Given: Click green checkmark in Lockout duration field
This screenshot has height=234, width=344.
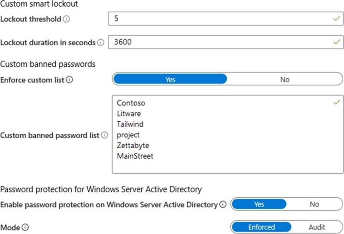Looking at the screenshot, I should point(337,42).
